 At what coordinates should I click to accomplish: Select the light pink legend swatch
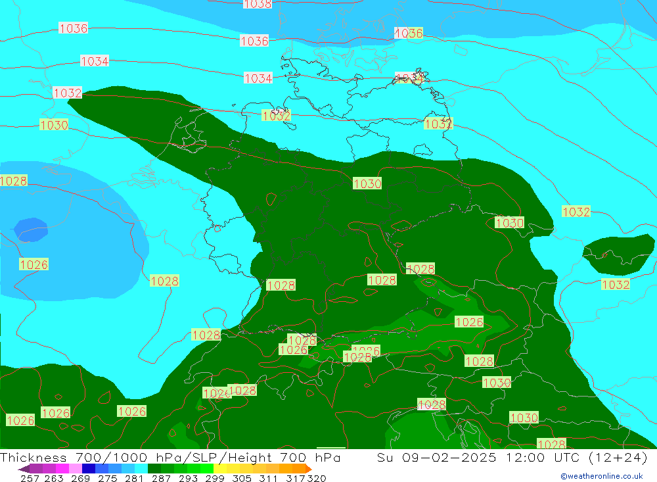(76, 469)
